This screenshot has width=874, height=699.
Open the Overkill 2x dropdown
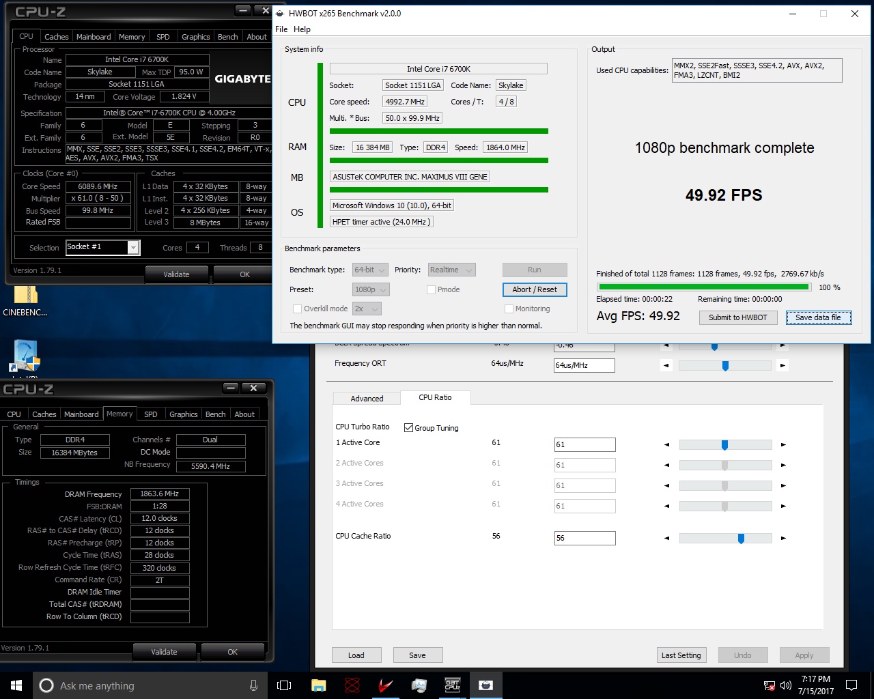tap(366, 309)
